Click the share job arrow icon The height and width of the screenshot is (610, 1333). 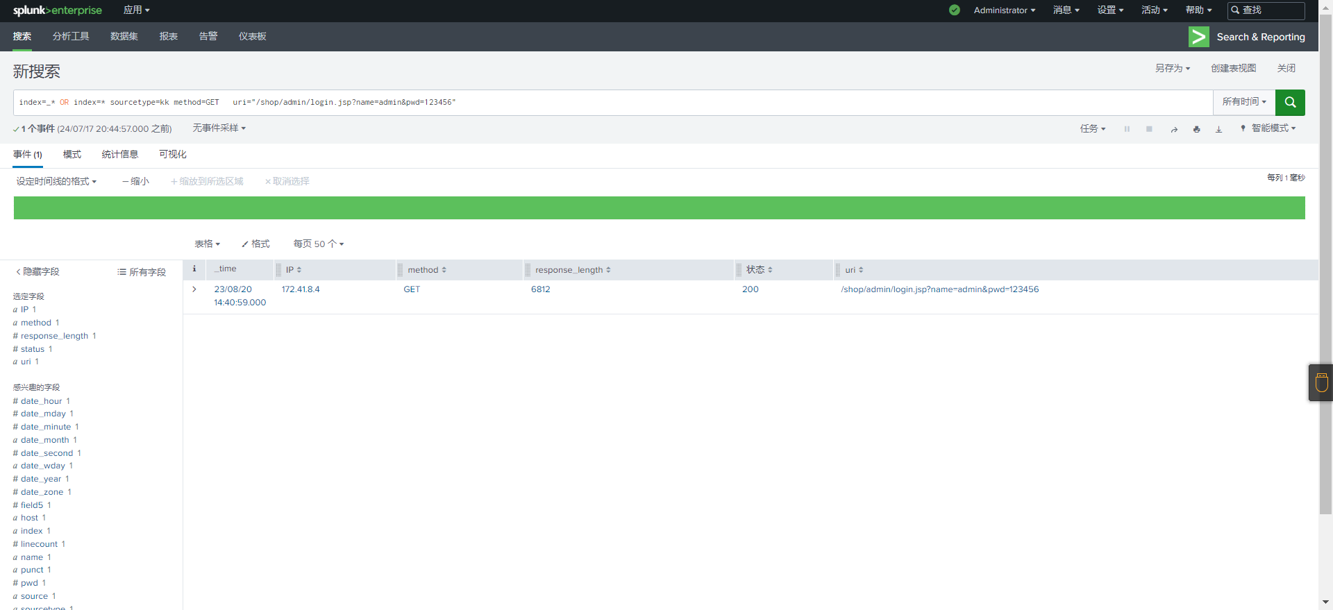click(x=1174, y=129)
